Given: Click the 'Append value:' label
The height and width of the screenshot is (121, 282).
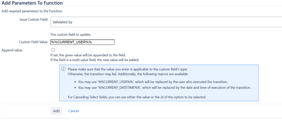Looking at the screenshot, I should coord(12,50).
